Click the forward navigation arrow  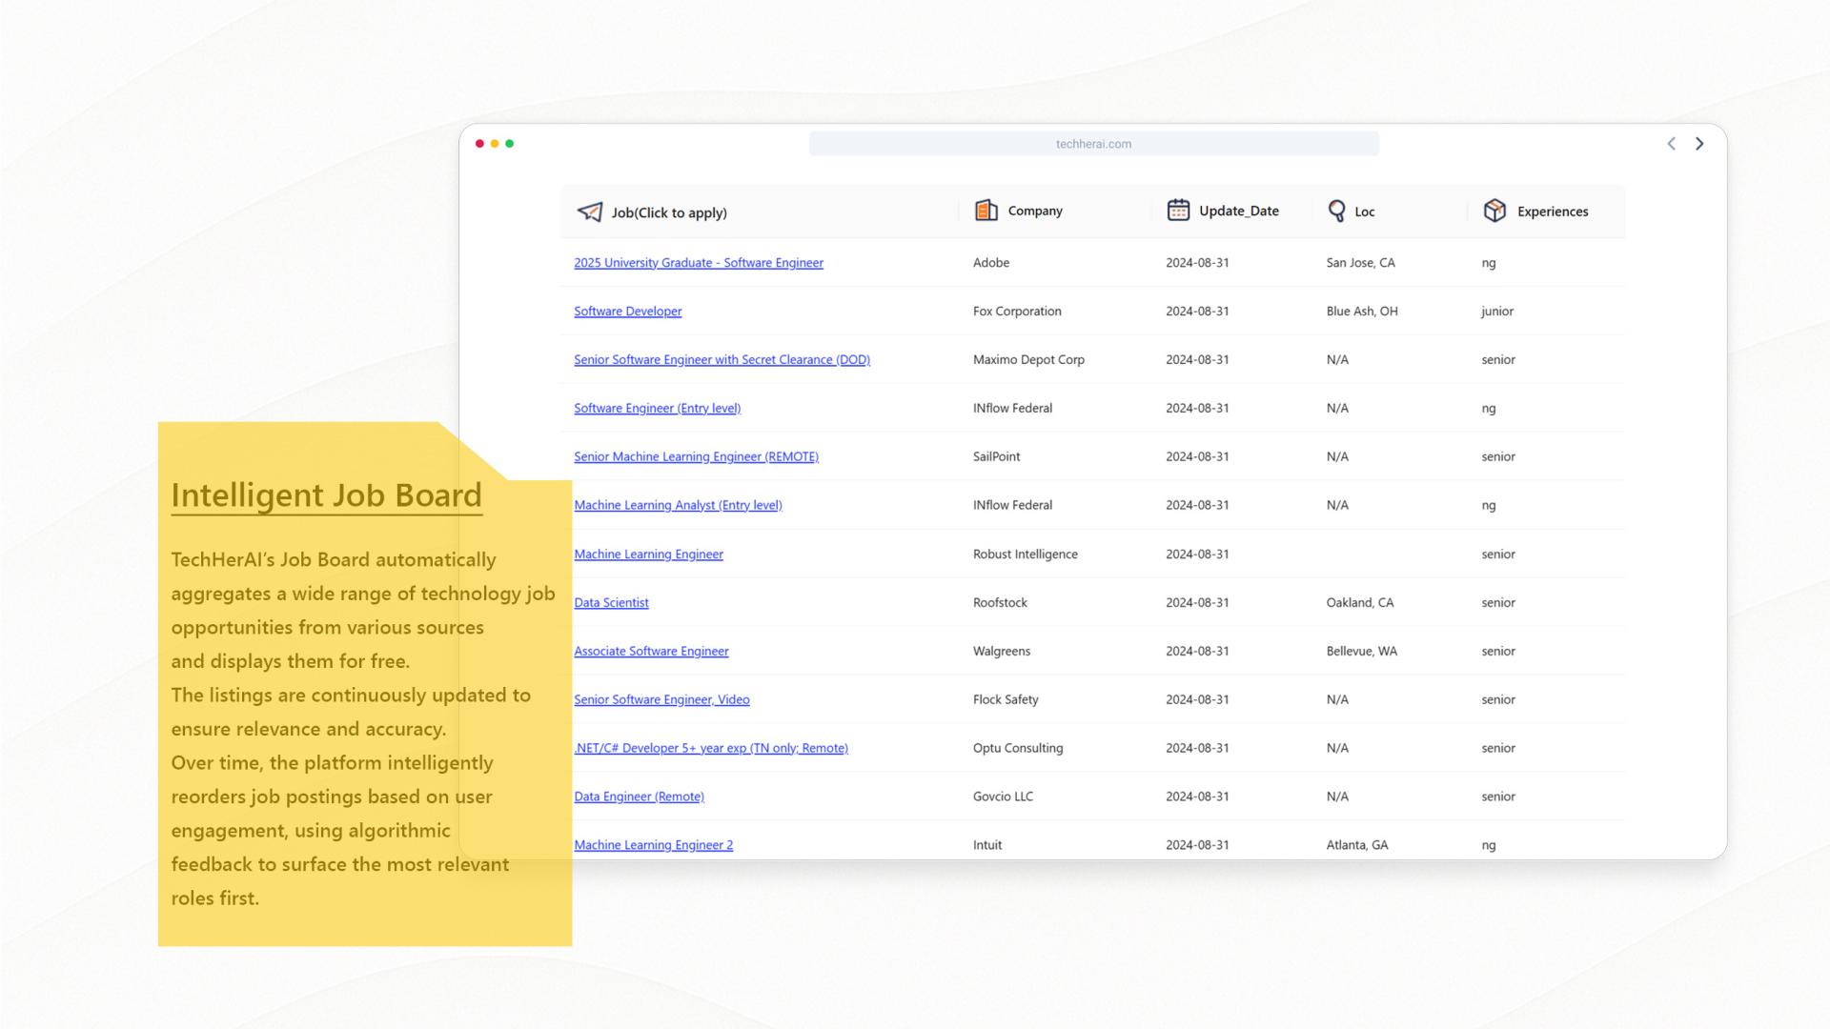[x=1699, y=143]
